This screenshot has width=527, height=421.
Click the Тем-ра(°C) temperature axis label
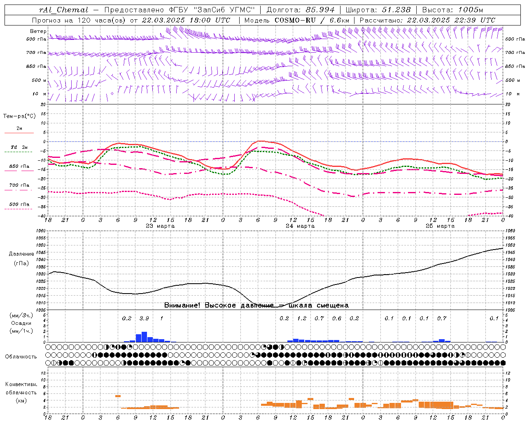(19, 116)
